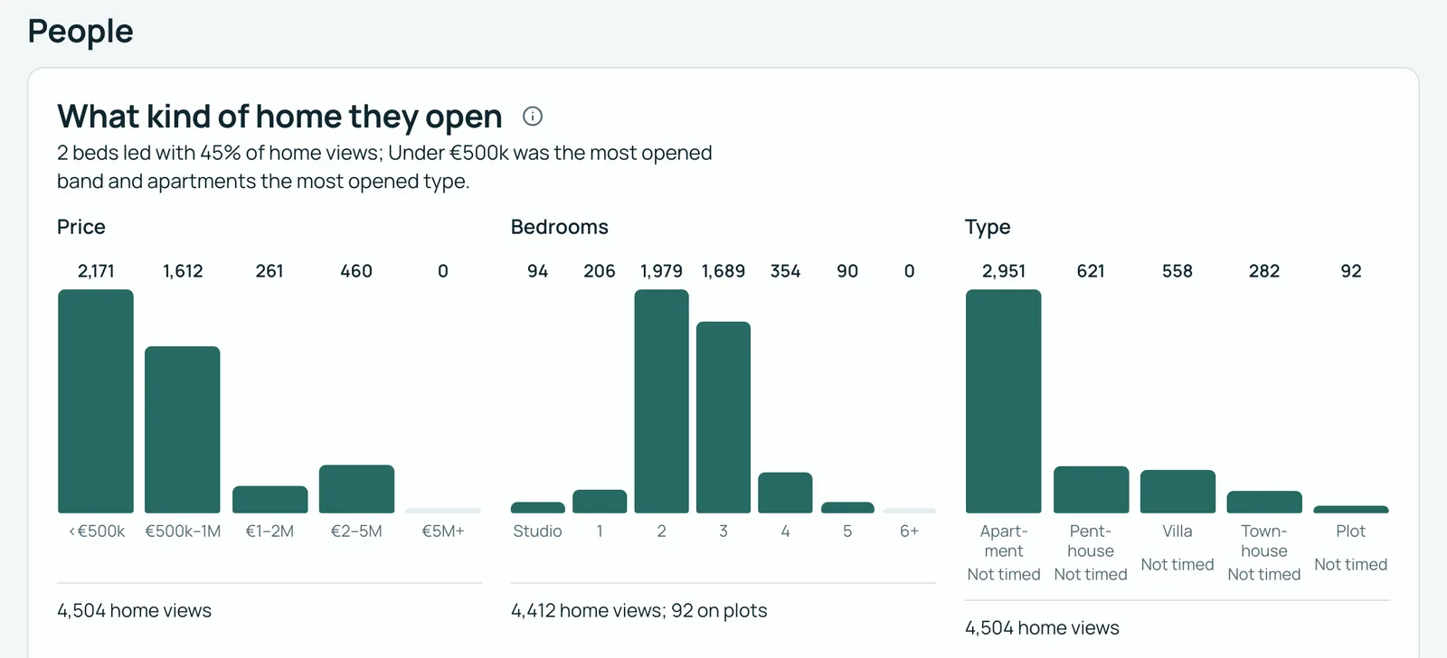1447x658 pixels.
Task: Click the 2,951 type value
Action: [x=1004, y=271]
